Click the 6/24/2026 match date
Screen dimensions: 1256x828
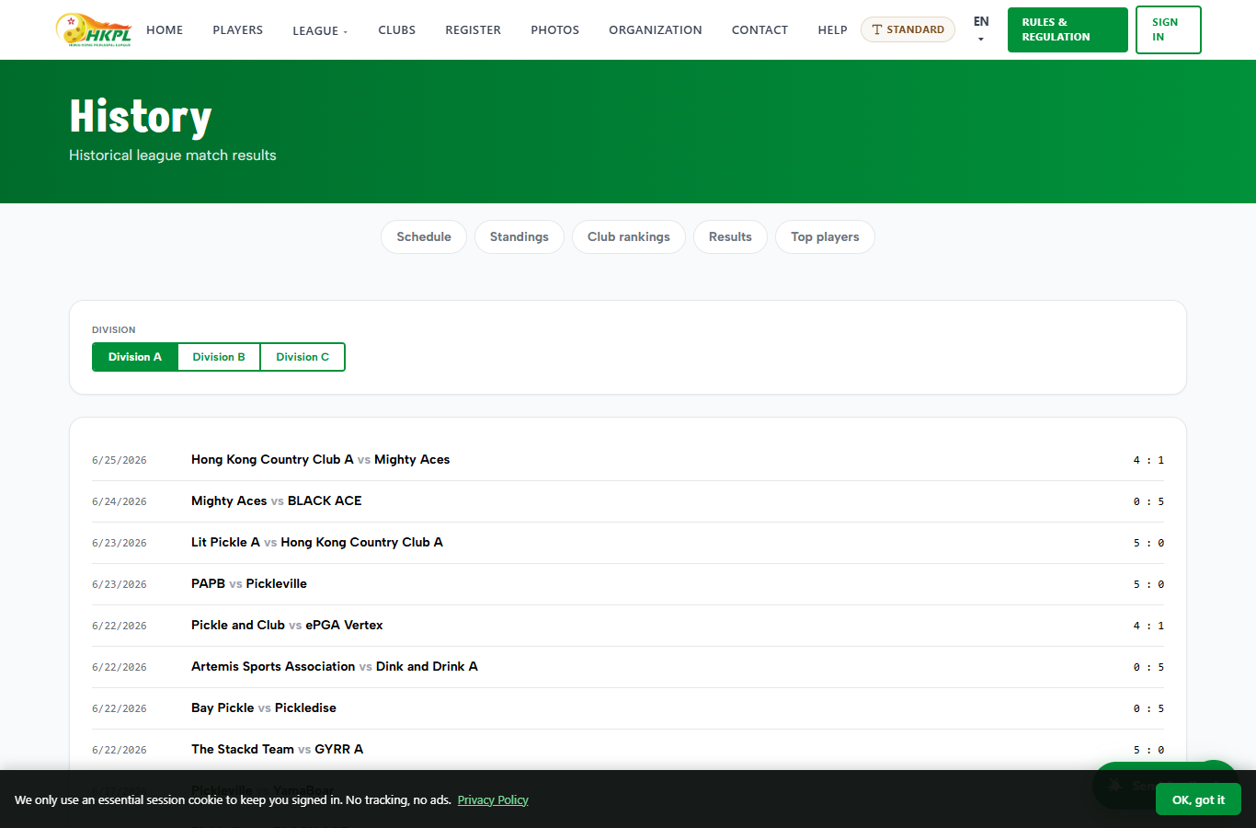pyautogui.click(x=120, y=501)
